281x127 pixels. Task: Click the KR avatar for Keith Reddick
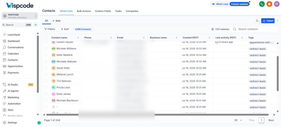click(x=54, y=55)
